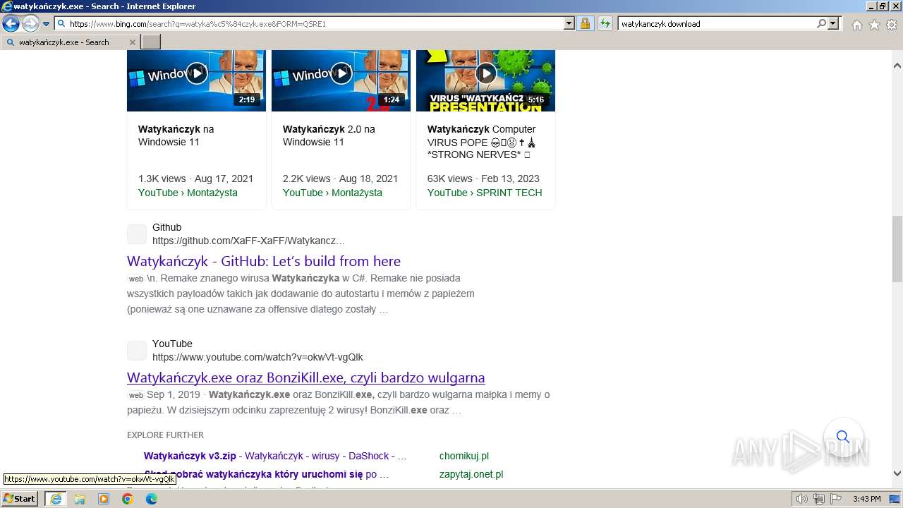This screenshot has height=508, width=903.
Task: Expand the address bar autocomplete dropdown
Action: (569, 23)
